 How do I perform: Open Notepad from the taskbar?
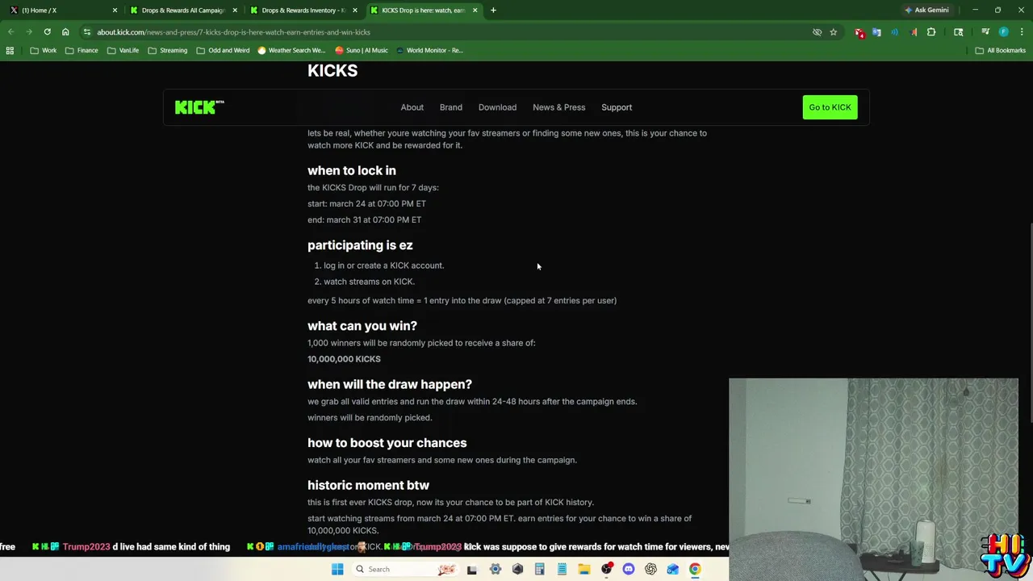(x=562, y=569)
